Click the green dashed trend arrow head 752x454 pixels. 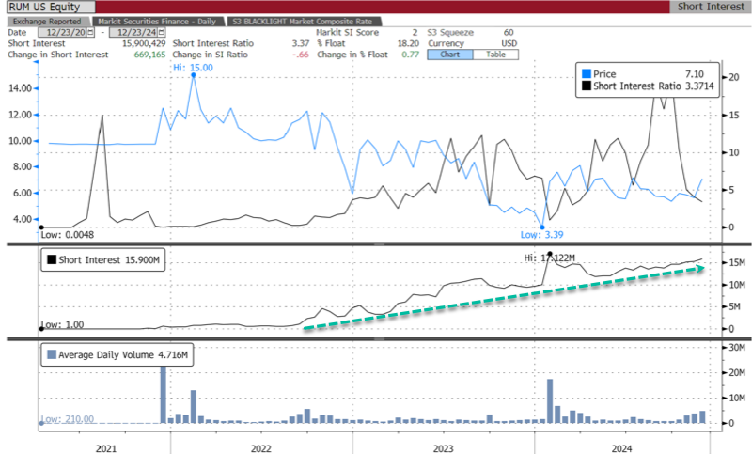pyautogui.click(x=703, y=268)
